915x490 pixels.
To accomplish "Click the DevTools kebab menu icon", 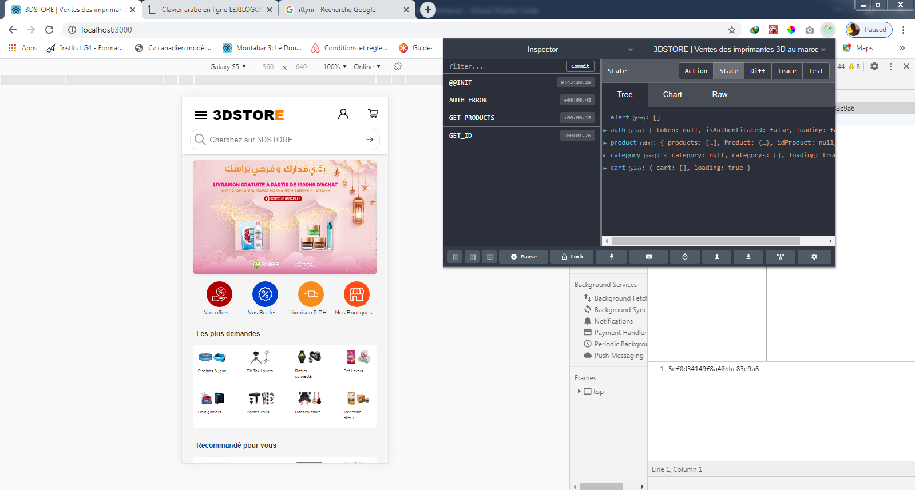I will point(890,66).
